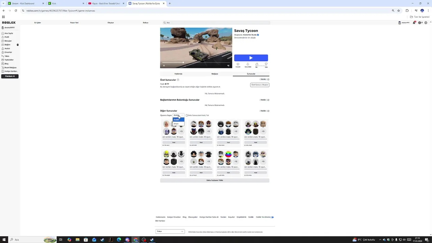Select the Sunucular tab
Screen dimensions: 432x243
click(x=251, y=74)
